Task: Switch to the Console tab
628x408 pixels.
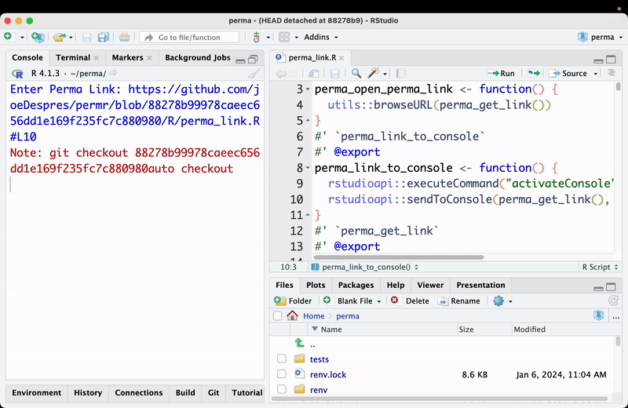Action: [x=27, y=57]
